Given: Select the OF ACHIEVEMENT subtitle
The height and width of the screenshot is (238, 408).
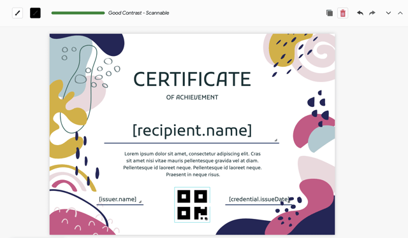Looking at the screenshot, I should tap(192, 97).
